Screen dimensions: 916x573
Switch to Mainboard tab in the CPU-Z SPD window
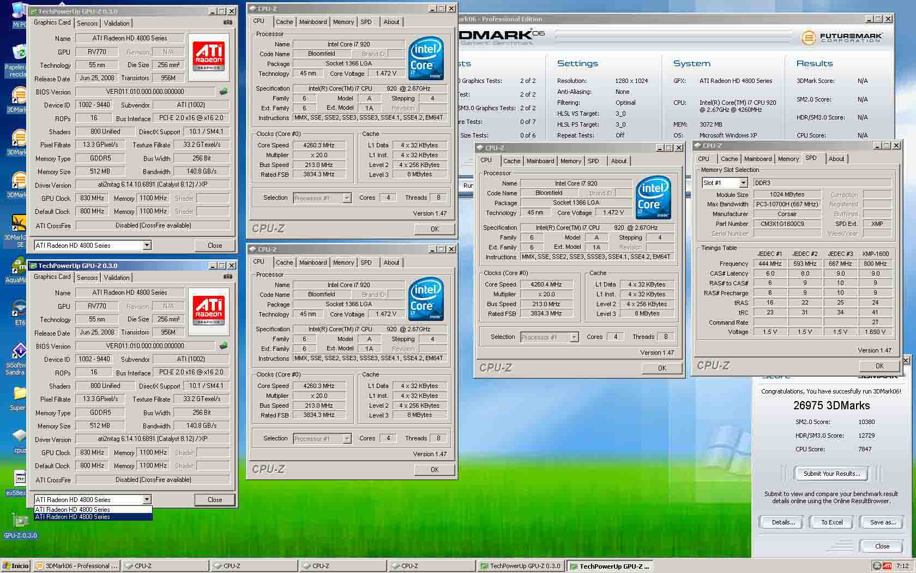click(x=757, y=159)
